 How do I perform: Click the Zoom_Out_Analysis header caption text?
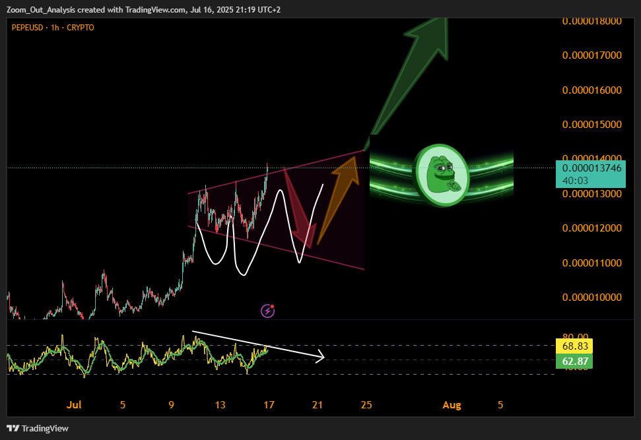[143, 9]
